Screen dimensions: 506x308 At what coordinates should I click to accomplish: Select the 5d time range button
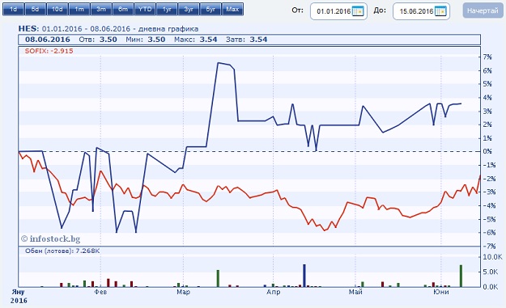(35, 10)
